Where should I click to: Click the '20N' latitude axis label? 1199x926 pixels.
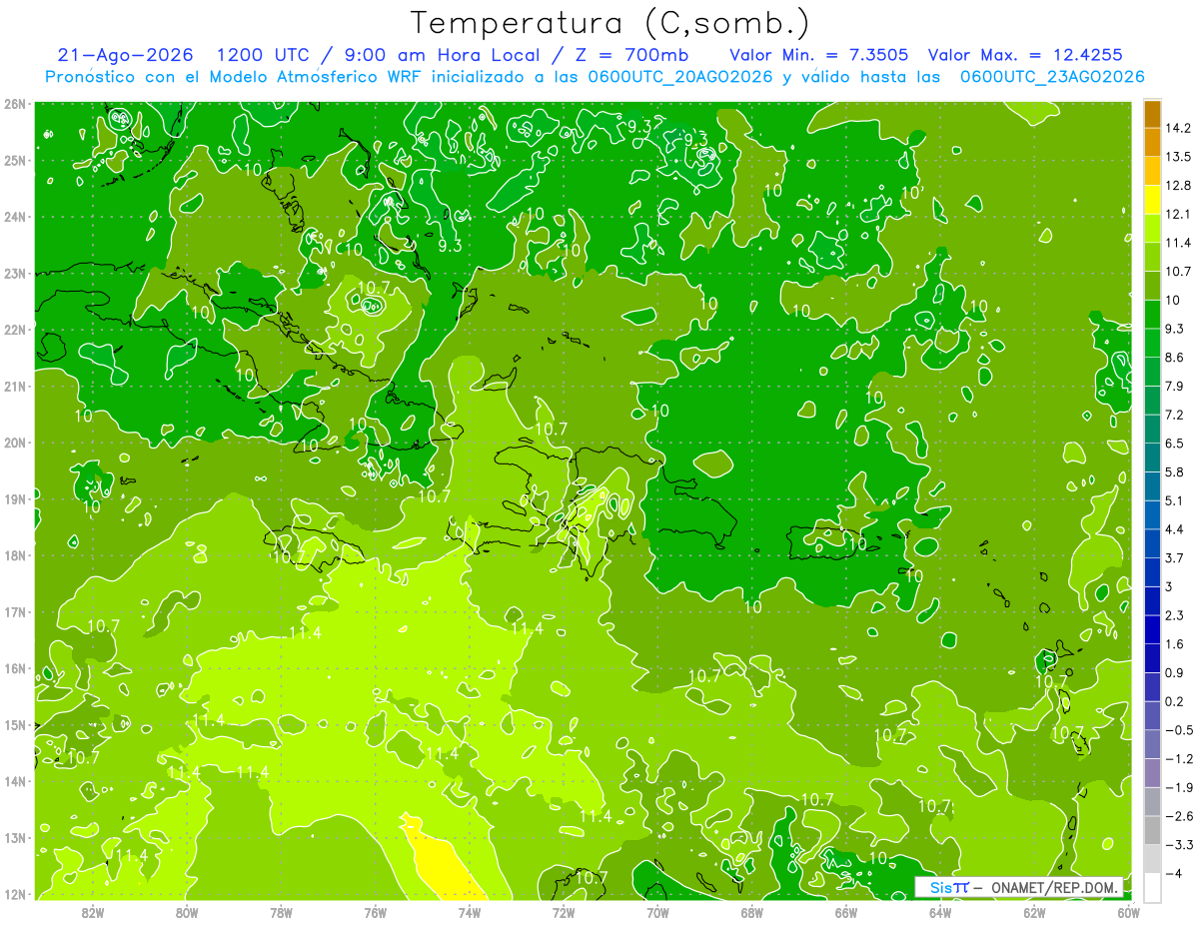pyautogui.click(x=15, y=443)
